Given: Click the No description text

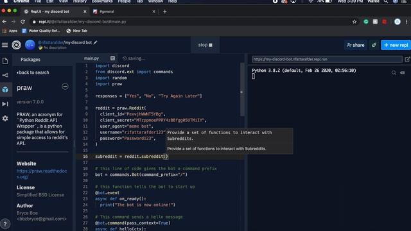Looking at the screenshot, I should pyautogui.click(x=55, y=47).
